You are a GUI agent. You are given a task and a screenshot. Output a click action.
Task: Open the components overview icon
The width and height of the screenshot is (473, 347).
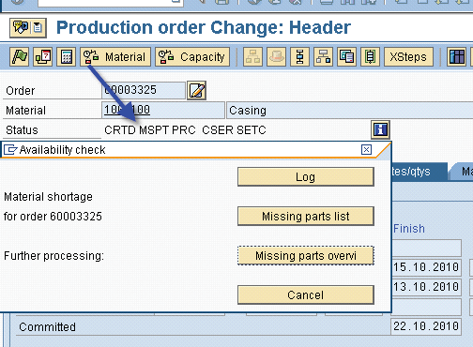[x=323, y=56]
